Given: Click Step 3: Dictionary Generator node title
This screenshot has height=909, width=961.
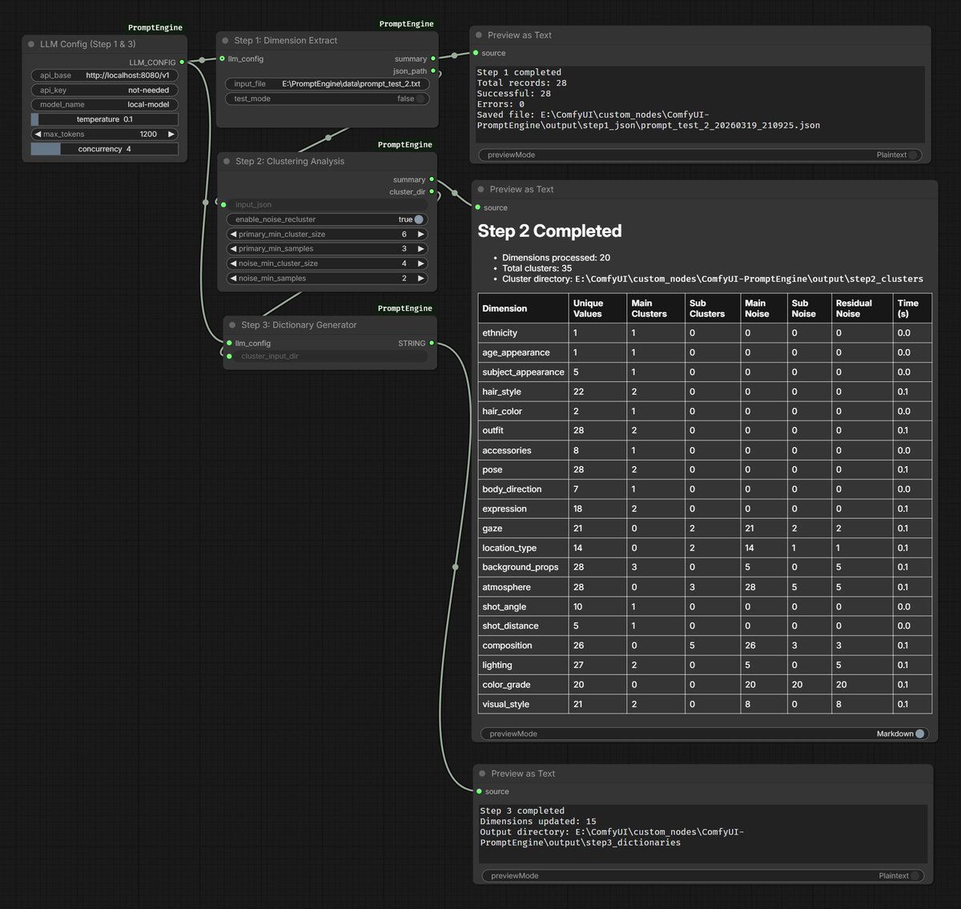Looking at the screenshot, I should pos(299,325).
